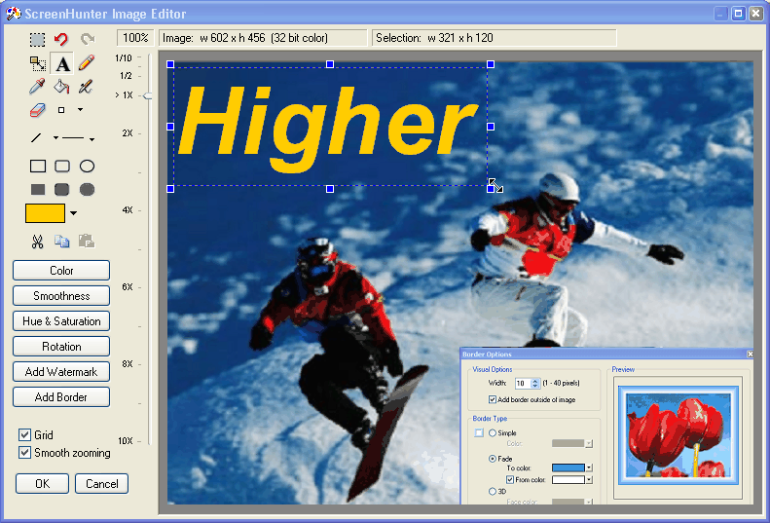
Task: Click the yellow foreground color swatch
Action: click(x=45, y=213)
